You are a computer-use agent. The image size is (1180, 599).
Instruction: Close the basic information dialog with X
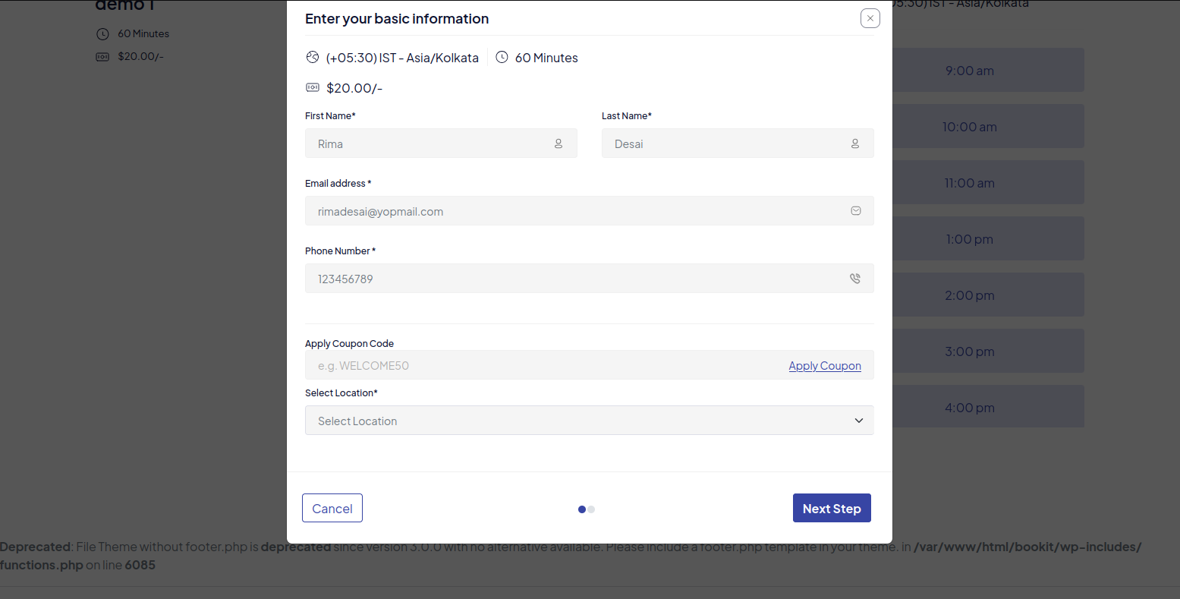[870, 18]
